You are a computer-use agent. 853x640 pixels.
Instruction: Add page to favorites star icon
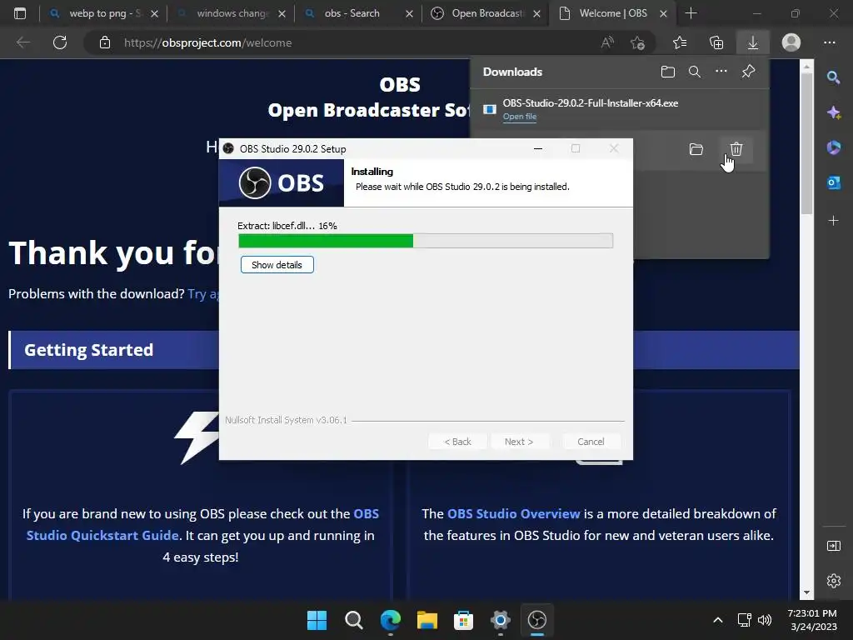(637, 42)
